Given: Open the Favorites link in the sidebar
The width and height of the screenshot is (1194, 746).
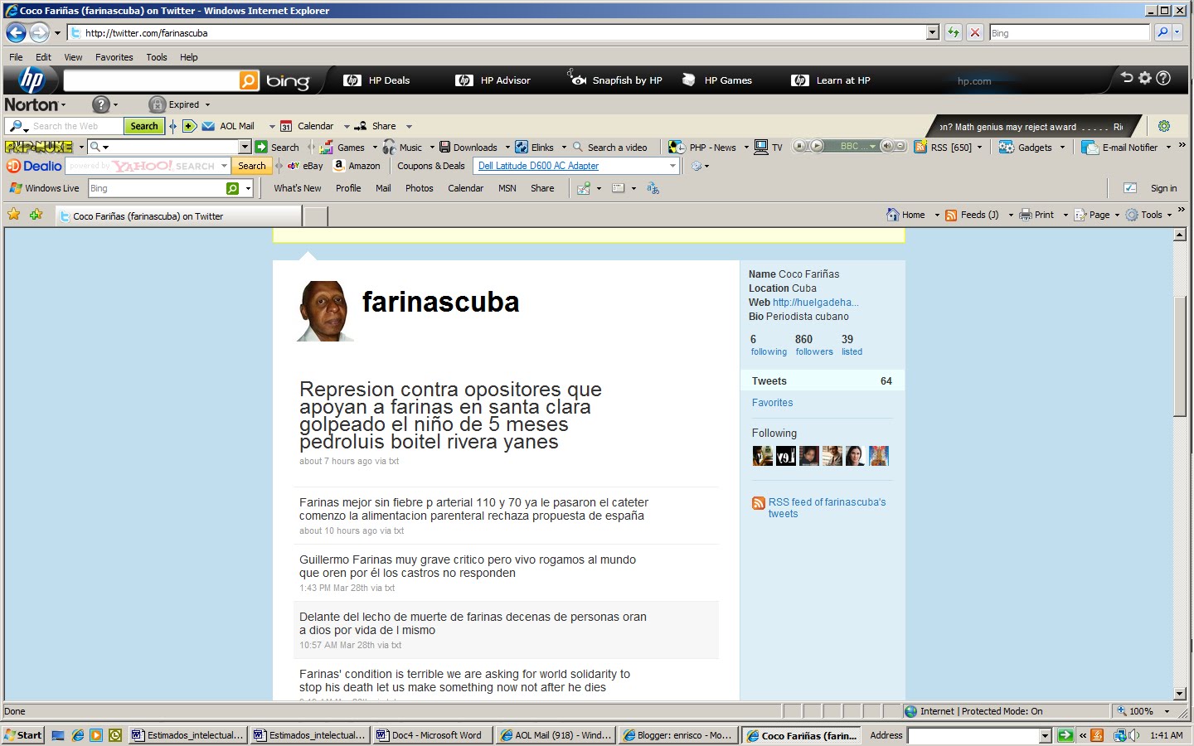Looking at the screenshot, I should pos(772,403).
